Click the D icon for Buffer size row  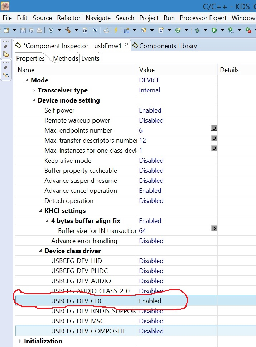click(214, 228)
